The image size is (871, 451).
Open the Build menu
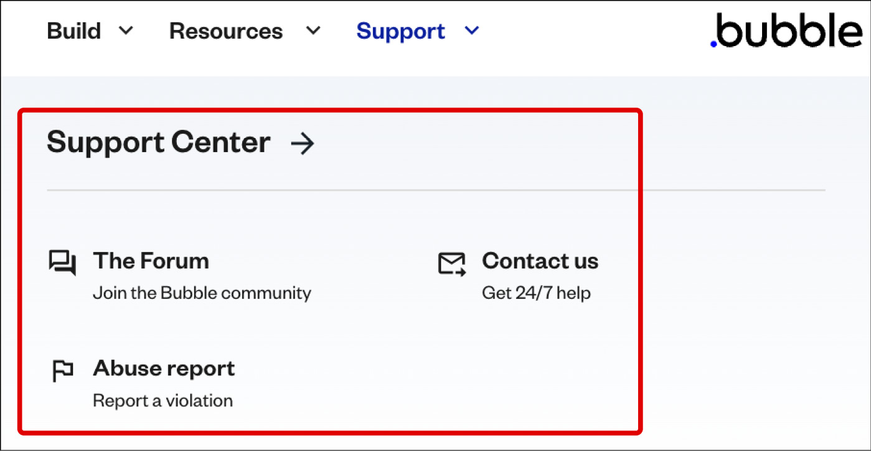(x=73, y=31)
